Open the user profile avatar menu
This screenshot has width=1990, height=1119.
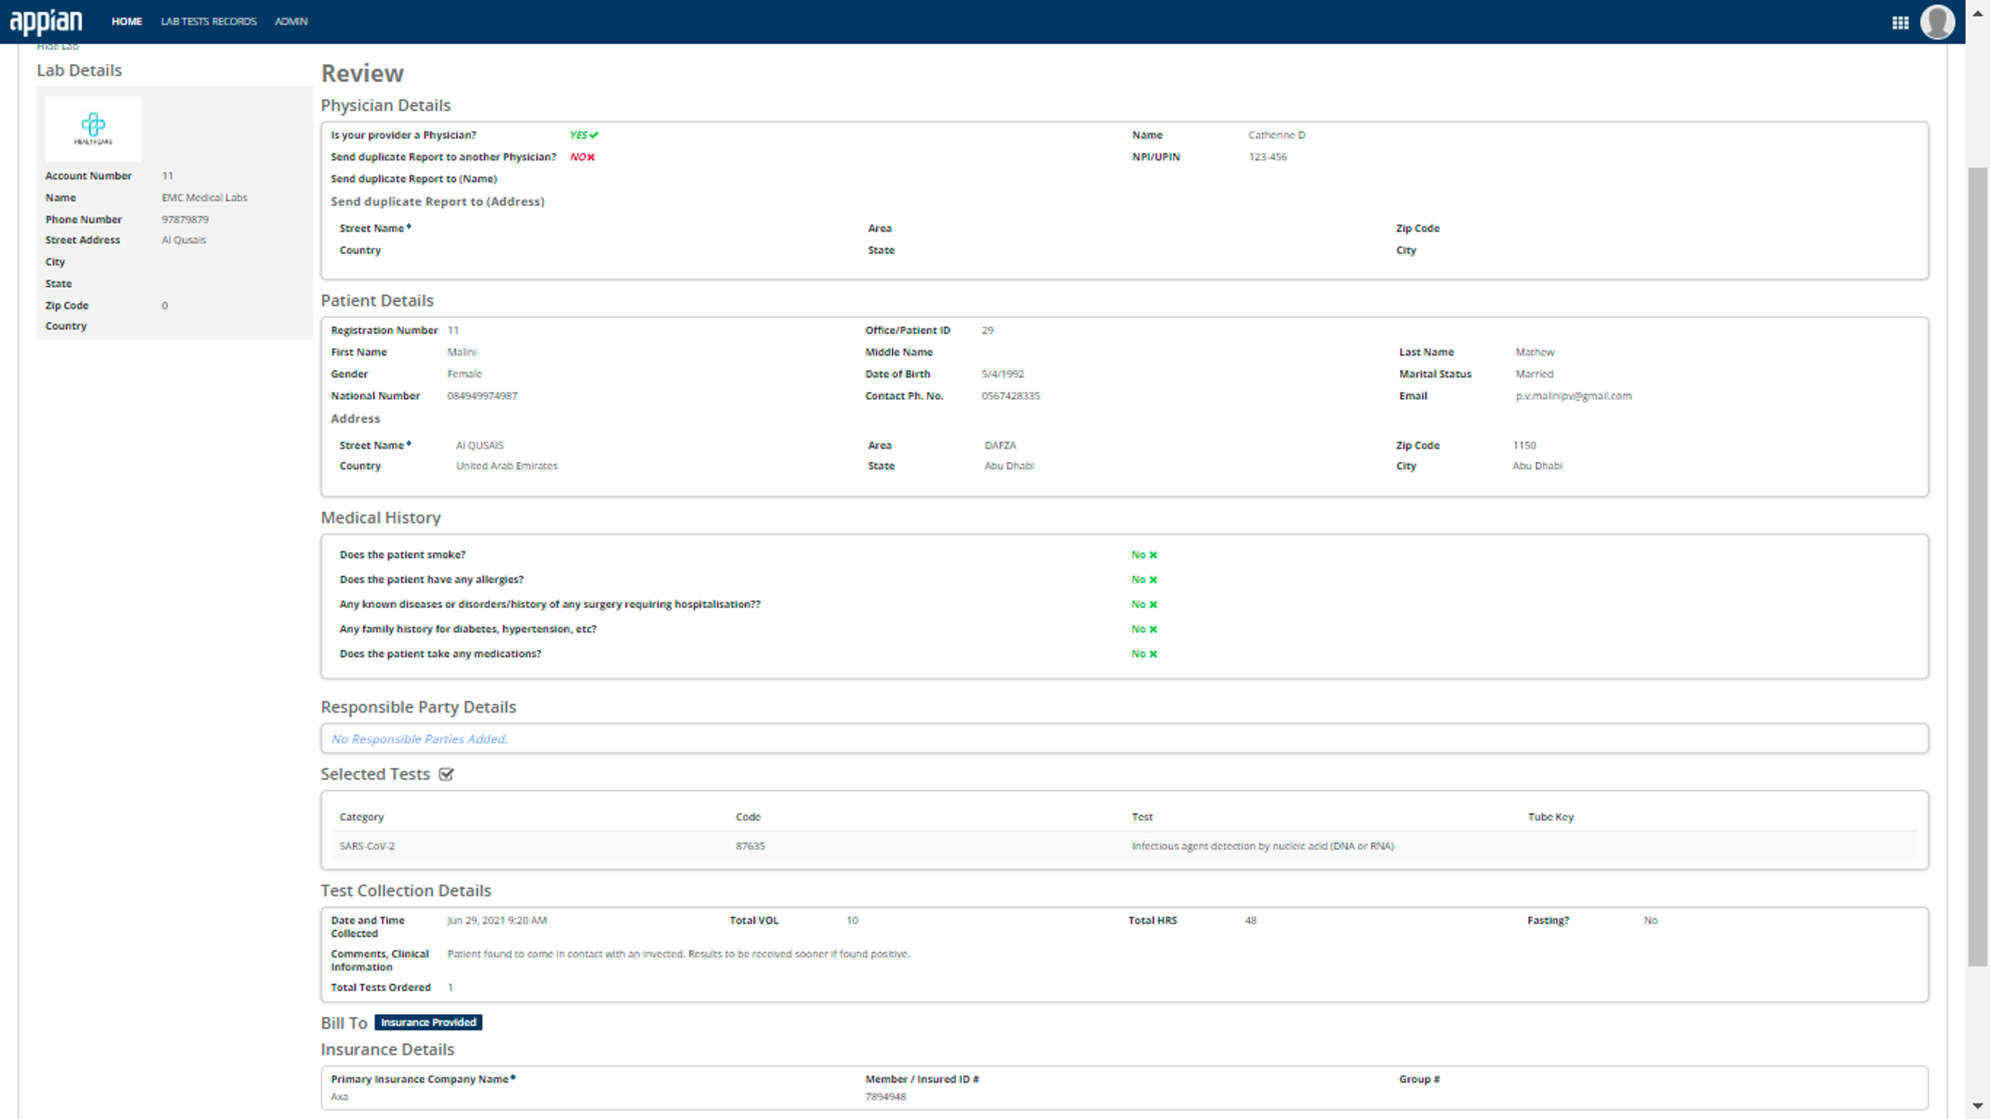coord(1938,22)
